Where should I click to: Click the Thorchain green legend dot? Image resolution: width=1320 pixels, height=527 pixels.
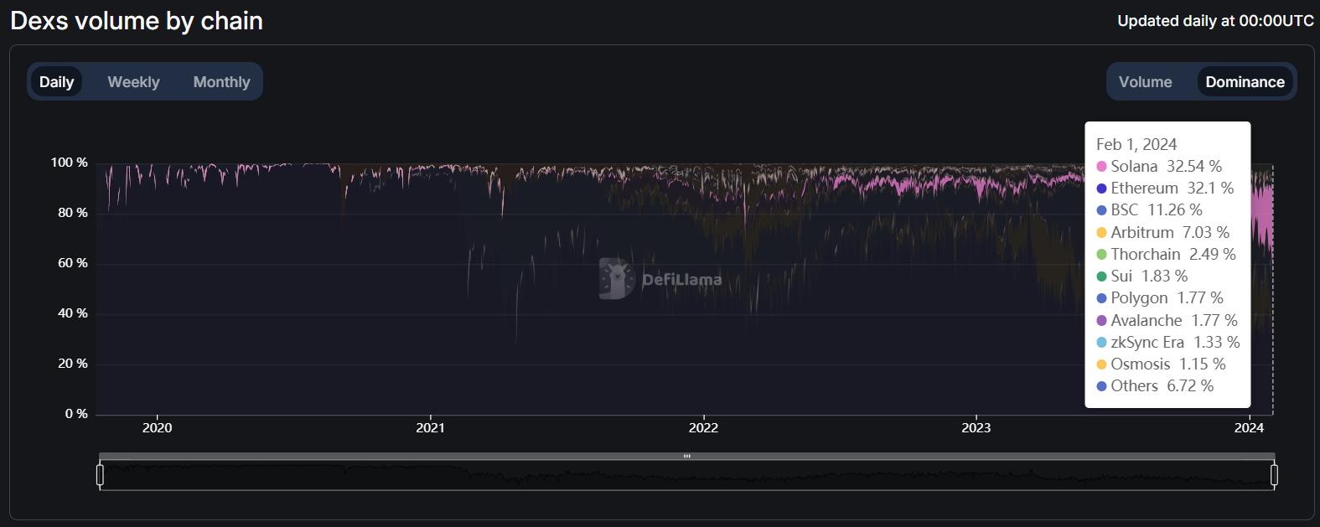1101,255
